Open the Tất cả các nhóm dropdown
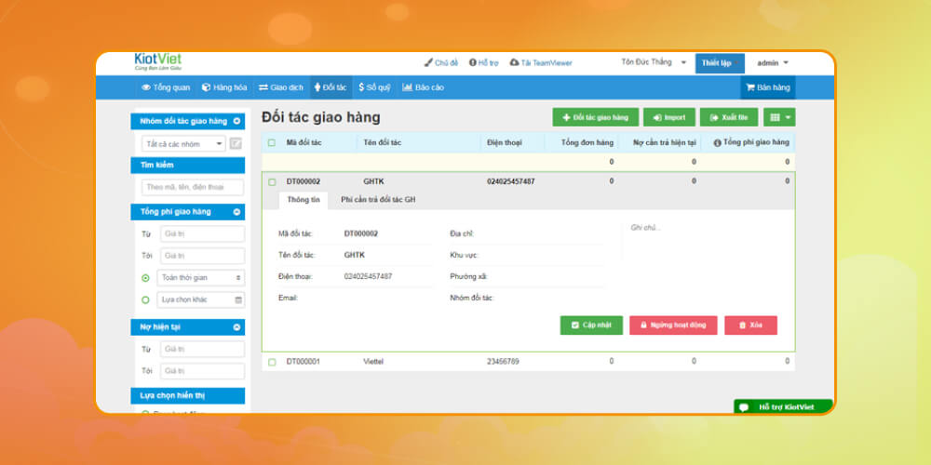The width and height of the screenshot is (931, 465). tap(184, 143)
